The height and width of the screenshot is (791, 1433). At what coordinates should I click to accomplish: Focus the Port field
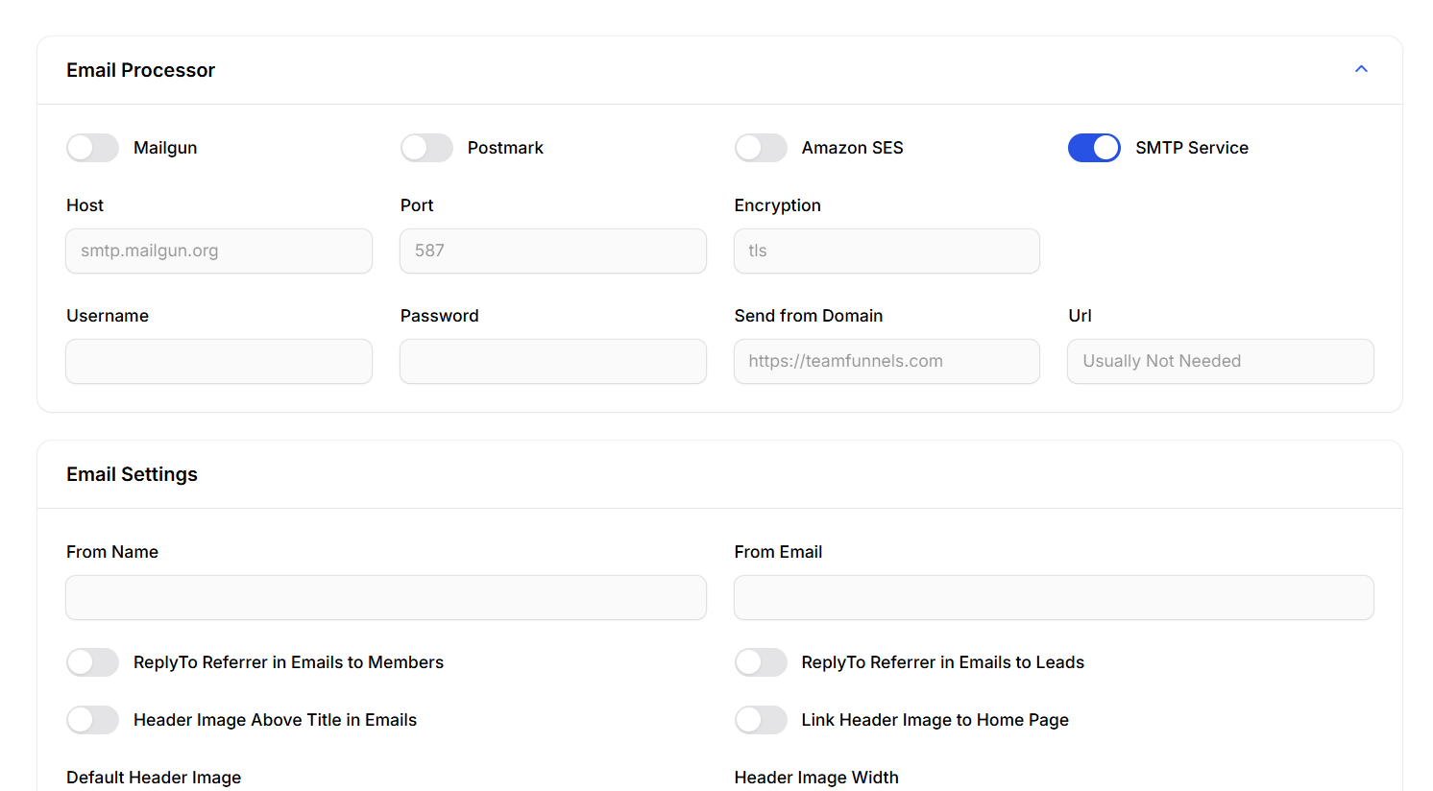pos(552,251)
